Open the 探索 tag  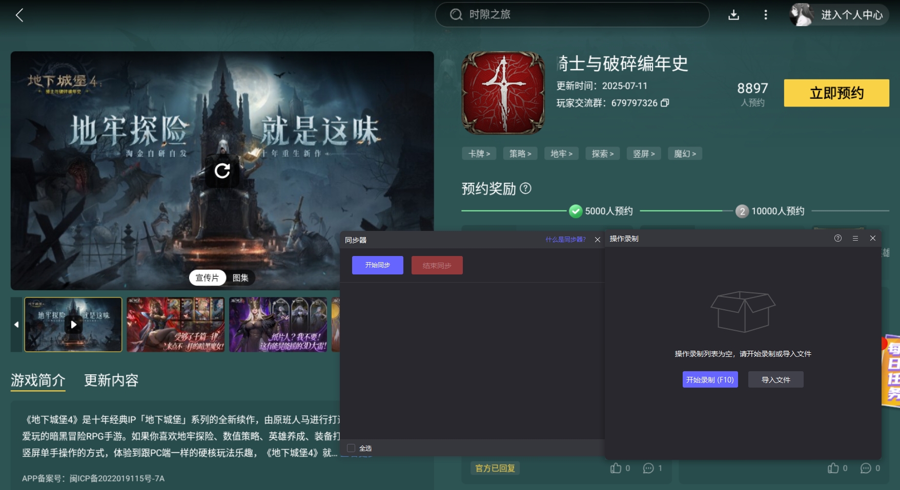603,154
